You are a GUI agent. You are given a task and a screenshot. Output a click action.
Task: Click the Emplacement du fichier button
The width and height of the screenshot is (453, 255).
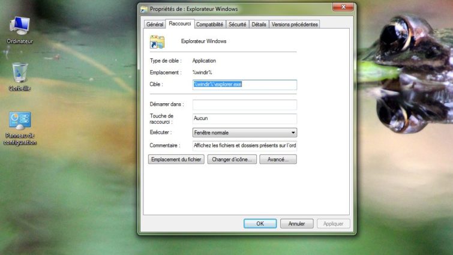click(176, 160)
